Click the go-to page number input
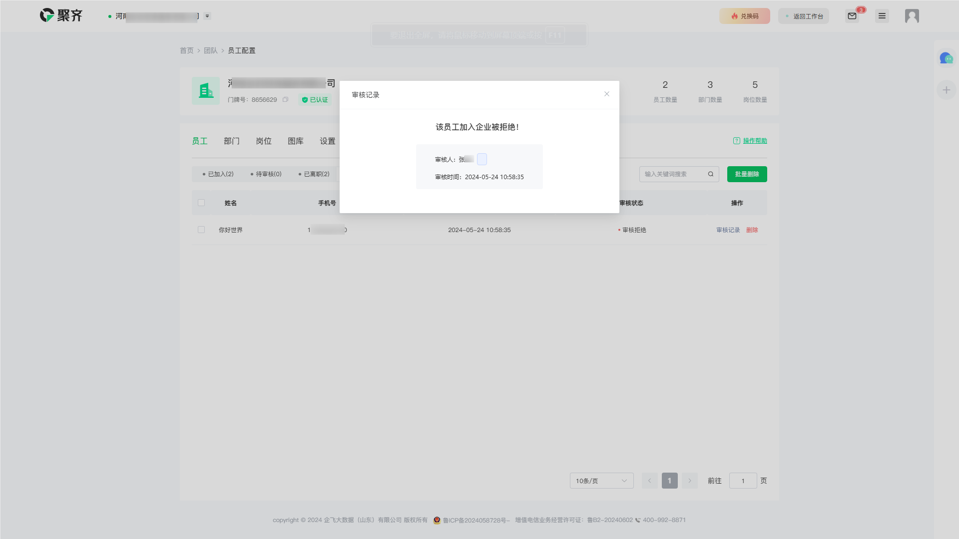The width and height of the screenshot is (959, 539). (743, 481)
